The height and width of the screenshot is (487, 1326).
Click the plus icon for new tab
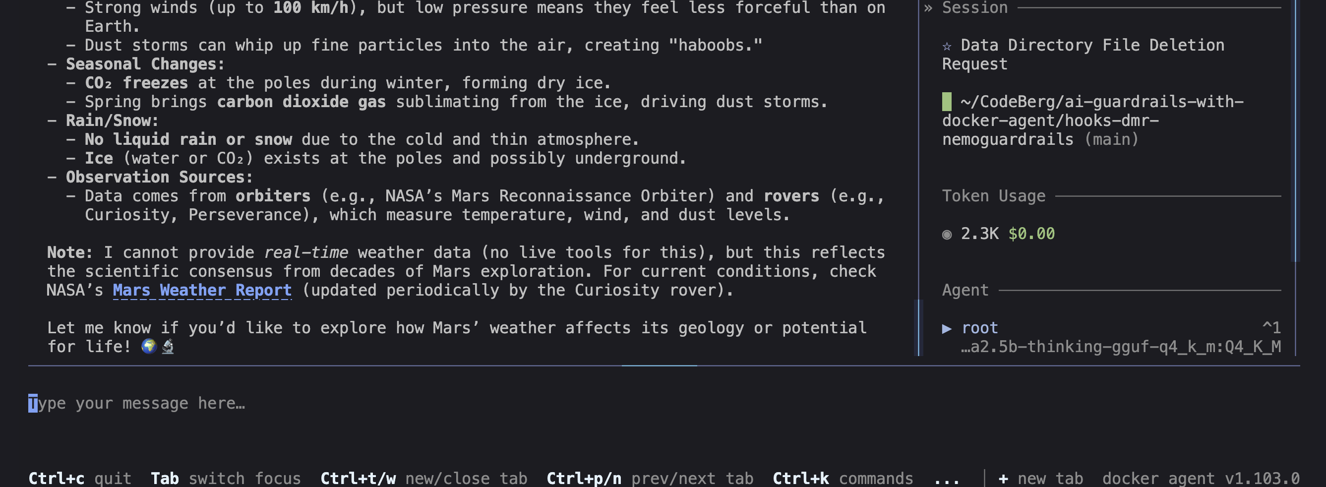point(1003,478)
